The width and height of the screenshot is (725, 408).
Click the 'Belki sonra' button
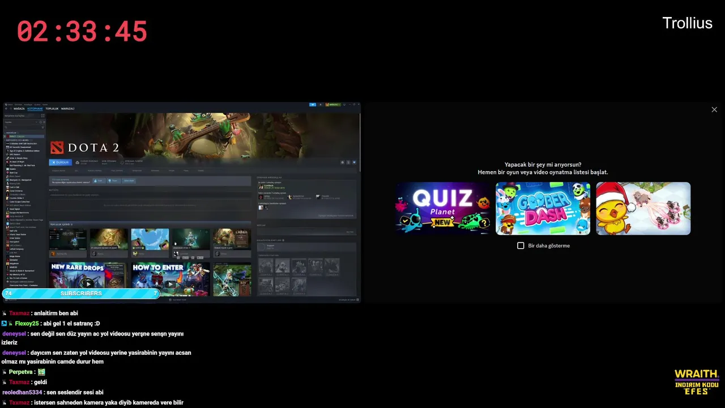click(129, 181)
